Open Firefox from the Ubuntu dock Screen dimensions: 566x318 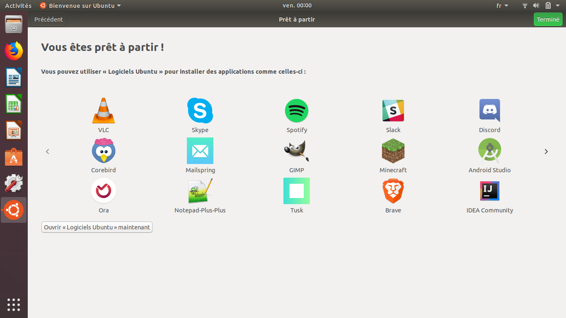click(x=14, y=51)
